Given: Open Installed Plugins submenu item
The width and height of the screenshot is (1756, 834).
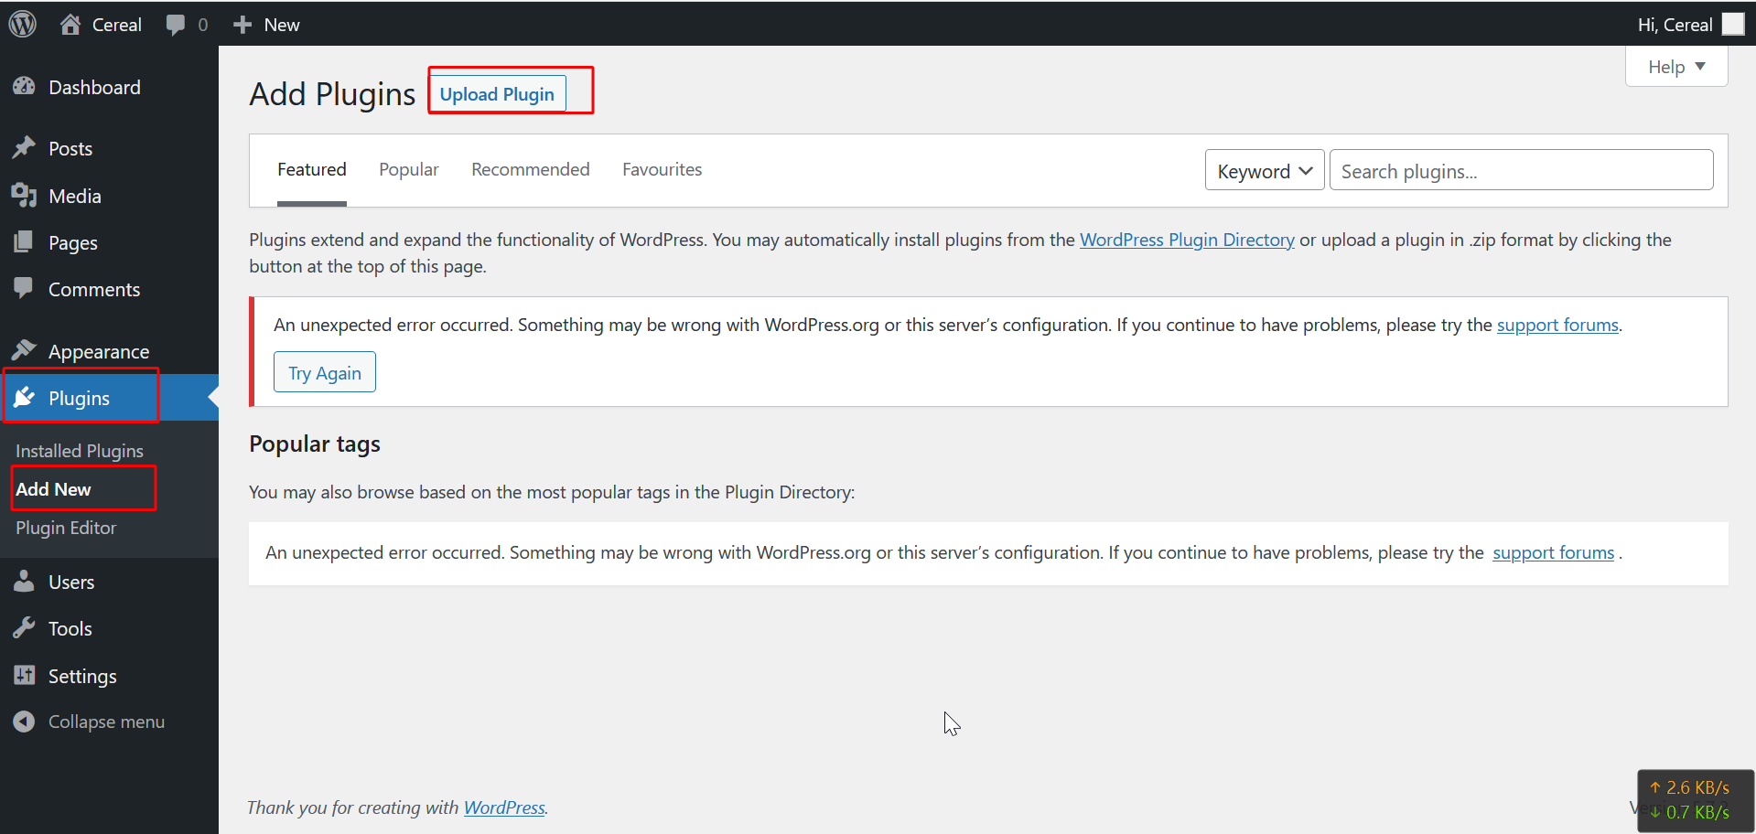Looking at the screenshot, I should [80, 451].
